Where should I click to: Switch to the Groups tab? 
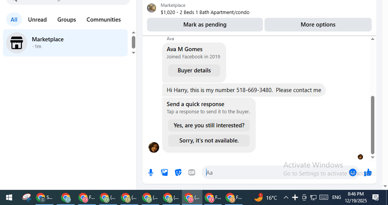(67, 20)
